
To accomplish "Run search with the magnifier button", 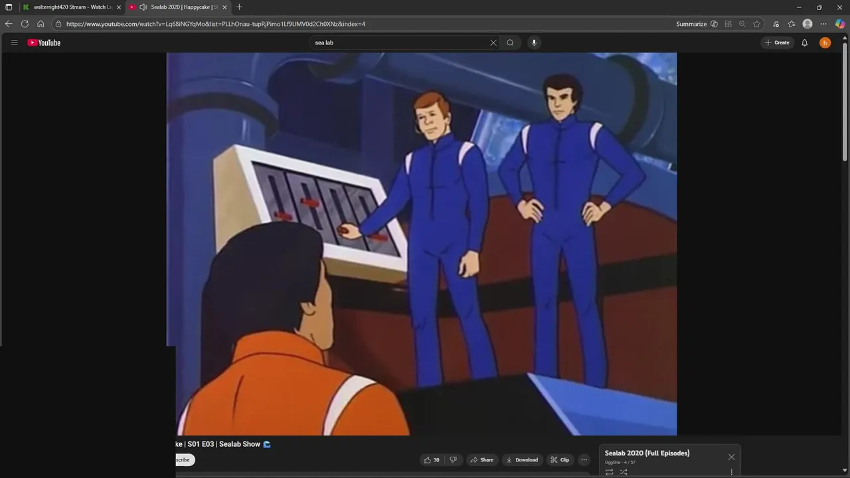I will pyautogui.click(x=510, y=42).
